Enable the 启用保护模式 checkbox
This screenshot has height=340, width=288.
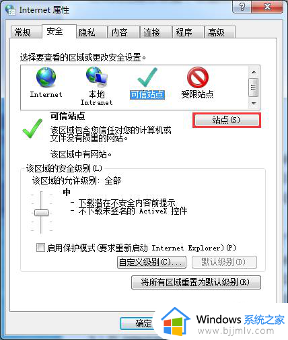point(40,248)
